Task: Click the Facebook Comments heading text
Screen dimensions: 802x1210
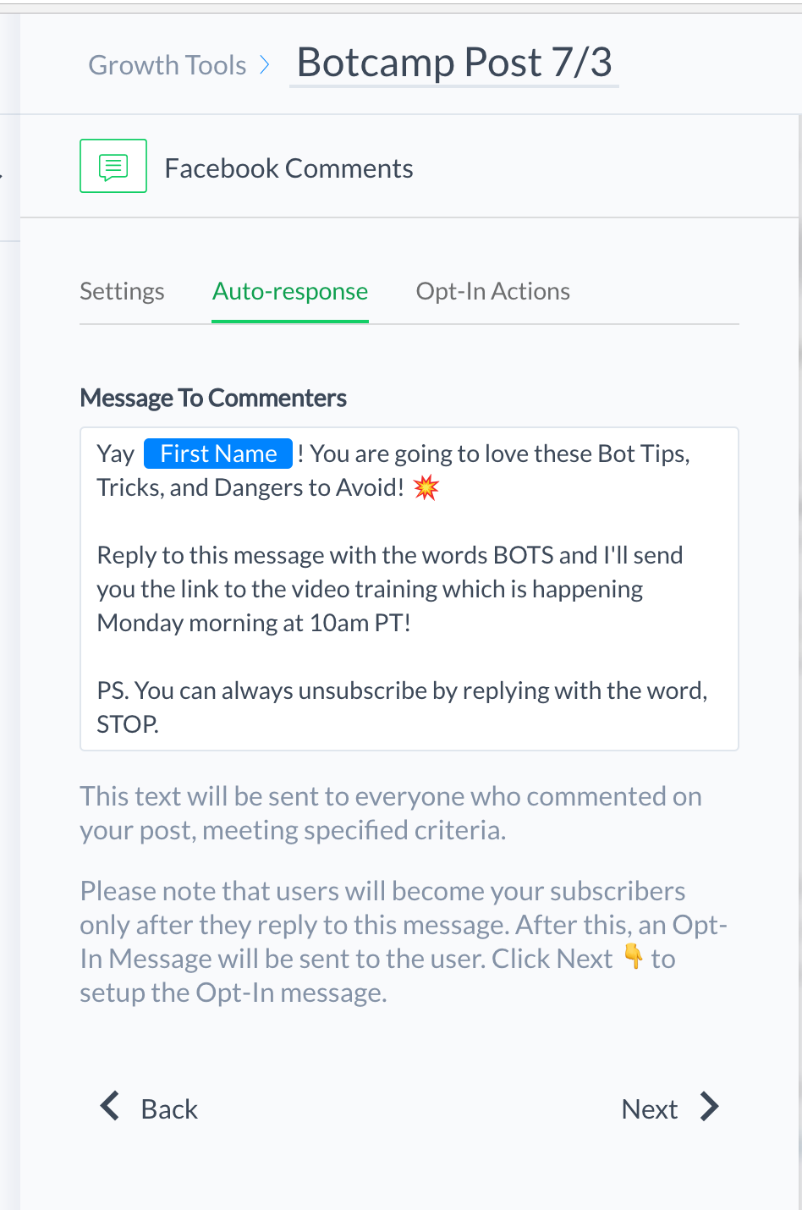Action: tap(288, 168)
